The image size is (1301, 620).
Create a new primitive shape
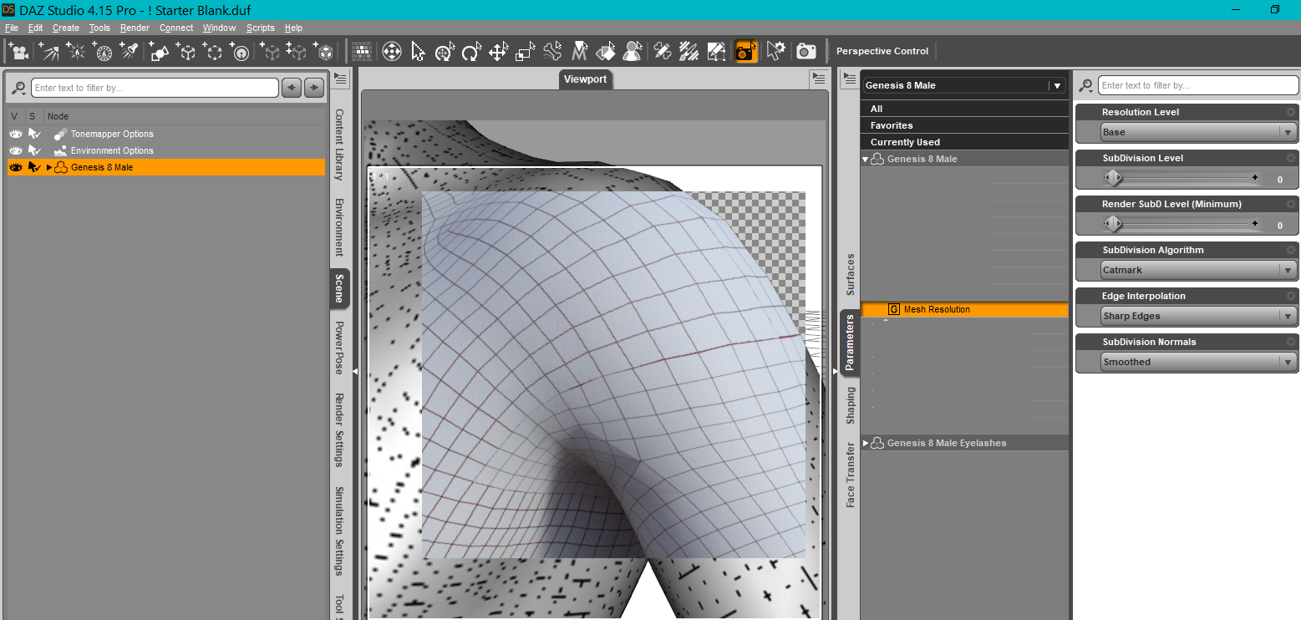160,51
